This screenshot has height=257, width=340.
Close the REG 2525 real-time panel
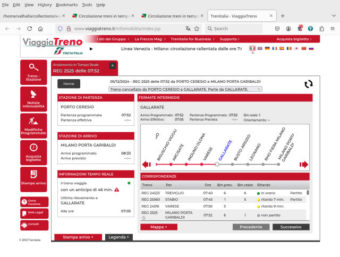(x=113, y=65)
